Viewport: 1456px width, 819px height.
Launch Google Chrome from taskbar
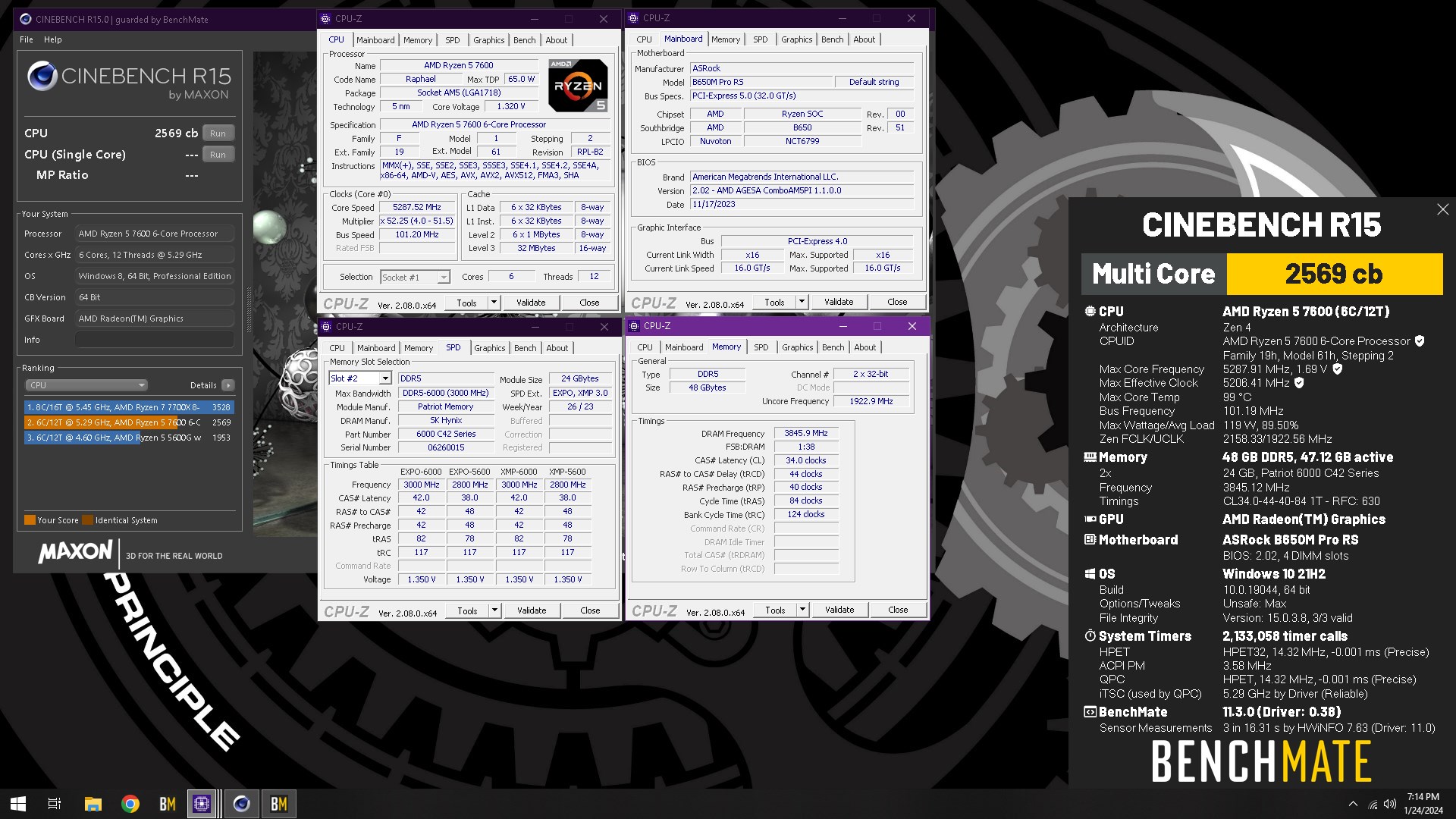(x=130, y=804)
